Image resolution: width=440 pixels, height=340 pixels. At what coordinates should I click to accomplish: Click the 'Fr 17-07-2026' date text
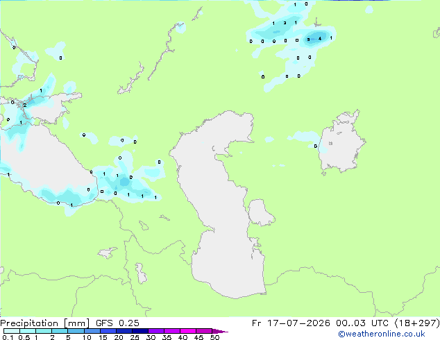pos(291,323)
